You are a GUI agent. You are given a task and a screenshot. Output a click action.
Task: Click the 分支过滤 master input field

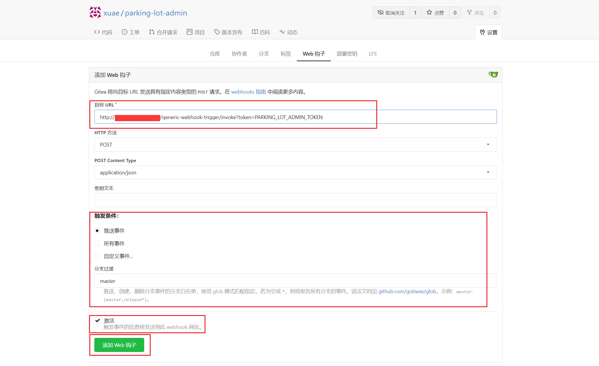click(x=295, y=281)
